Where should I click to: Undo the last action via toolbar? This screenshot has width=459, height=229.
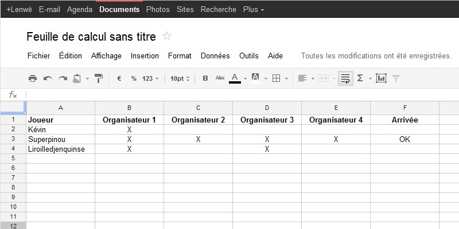click(x=48, y=78)
